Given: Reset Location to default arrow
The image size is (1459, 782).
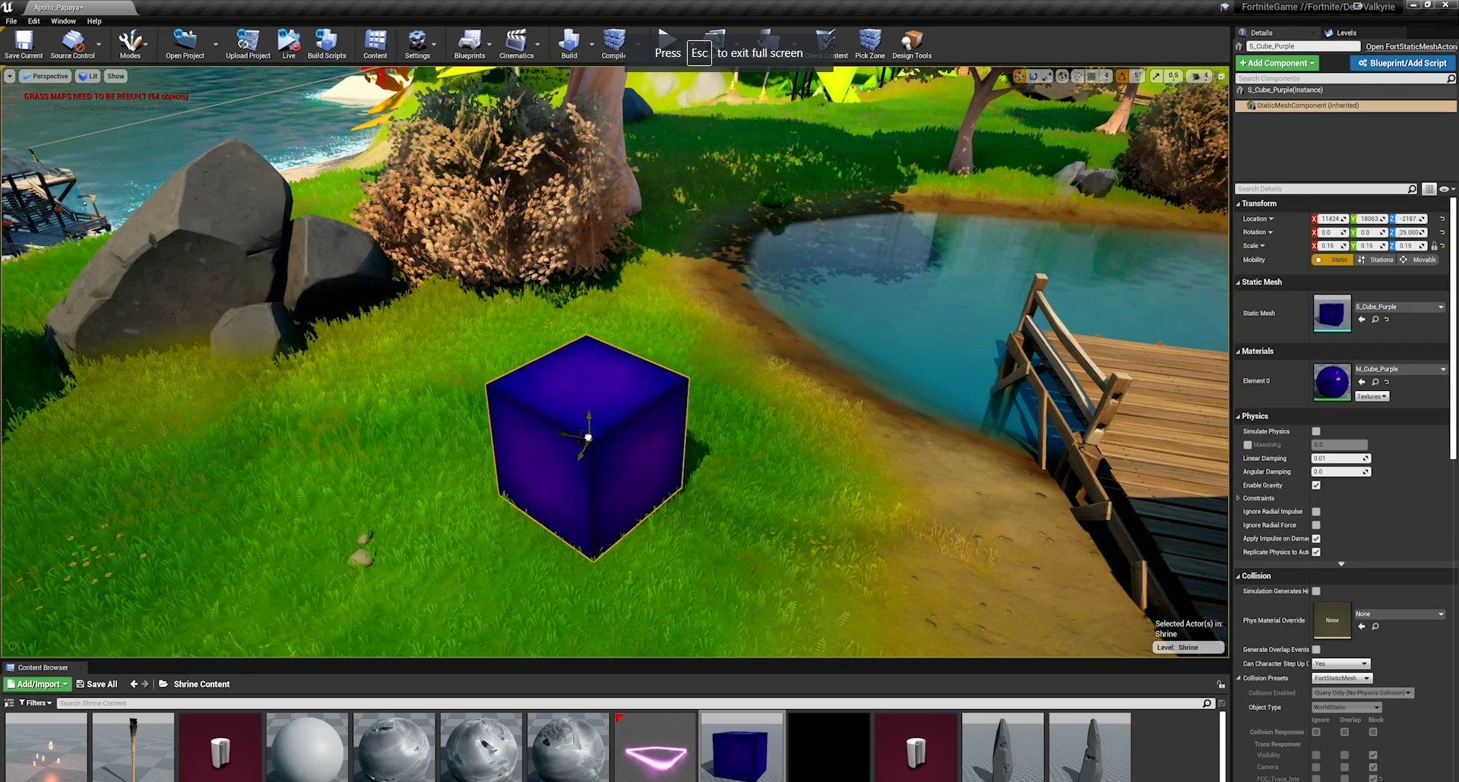Looking at the screenshot, I should (x=1442, y=219).
